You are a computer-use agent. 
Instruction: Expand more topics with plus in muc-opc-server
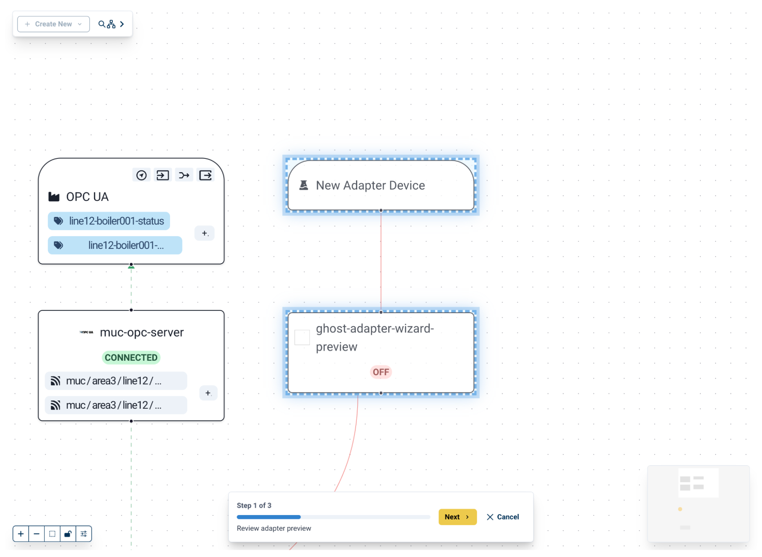tap(208, 393)
